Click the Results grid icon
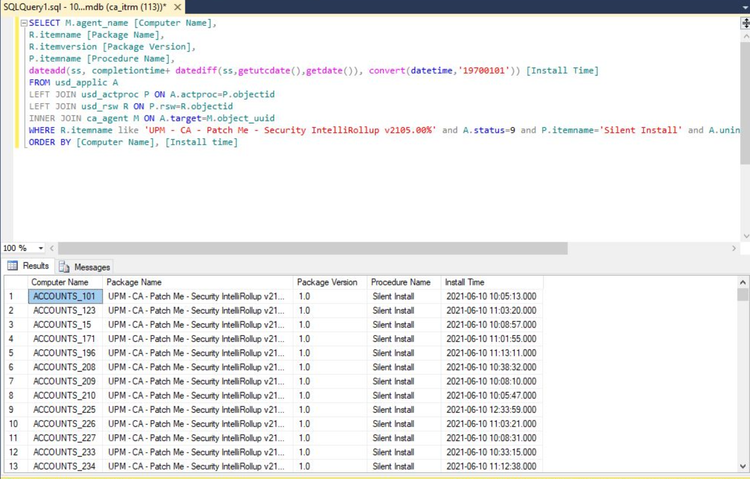 tap(13, 266)
